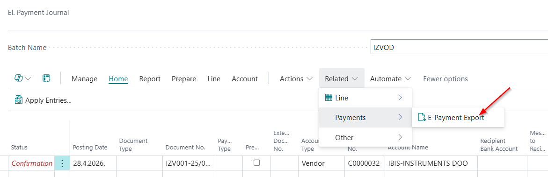Switch to the Home tab
The image size is (548, 177).
(118, 79)
